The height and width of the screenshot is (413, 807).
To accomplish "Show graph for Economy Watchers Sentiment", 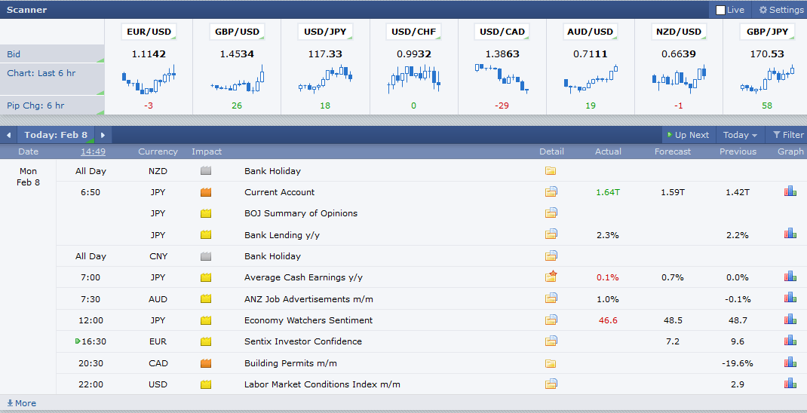I will (790, 320).
